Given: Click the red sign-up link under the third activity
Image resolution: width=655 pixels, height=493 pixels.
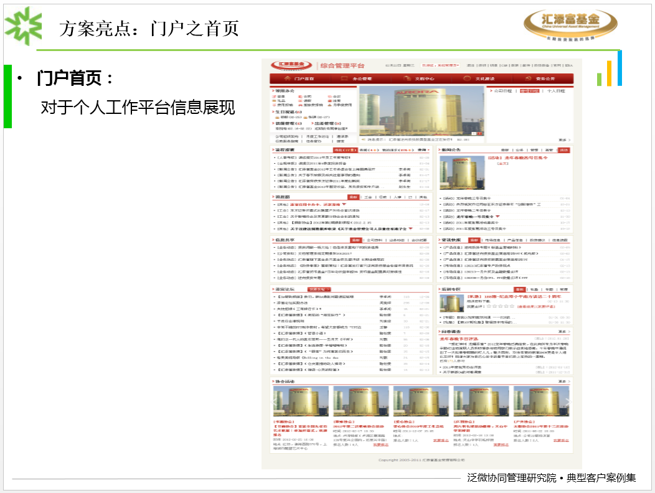Looking at the screenshot, I should point(441,440).
